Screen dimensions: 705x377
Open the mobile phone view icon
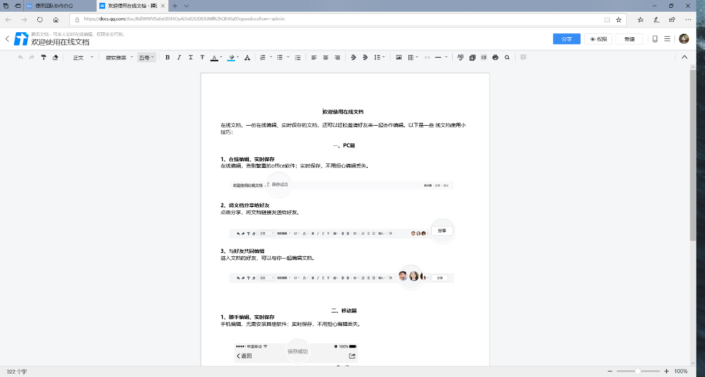(x=655, y=39)
